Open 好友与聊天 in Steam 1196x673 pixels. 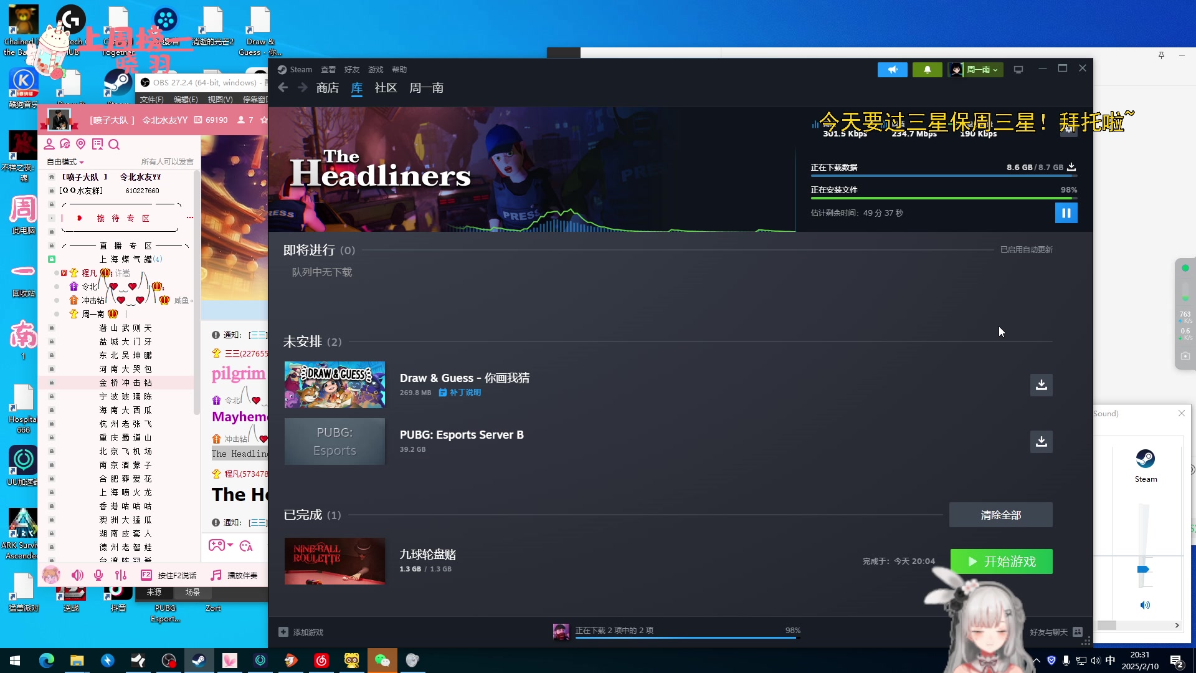coord(1056,632)
